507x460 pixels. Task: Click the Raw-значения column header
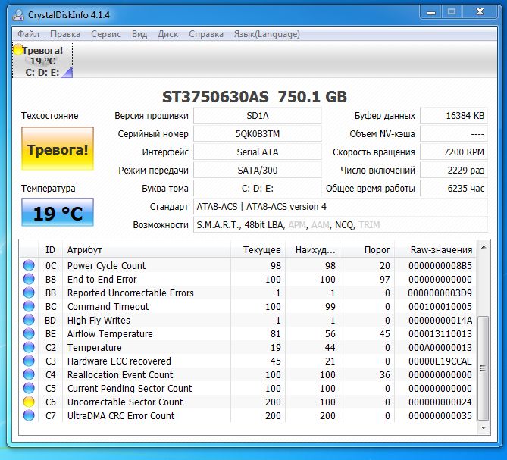[x=436, y=249]
